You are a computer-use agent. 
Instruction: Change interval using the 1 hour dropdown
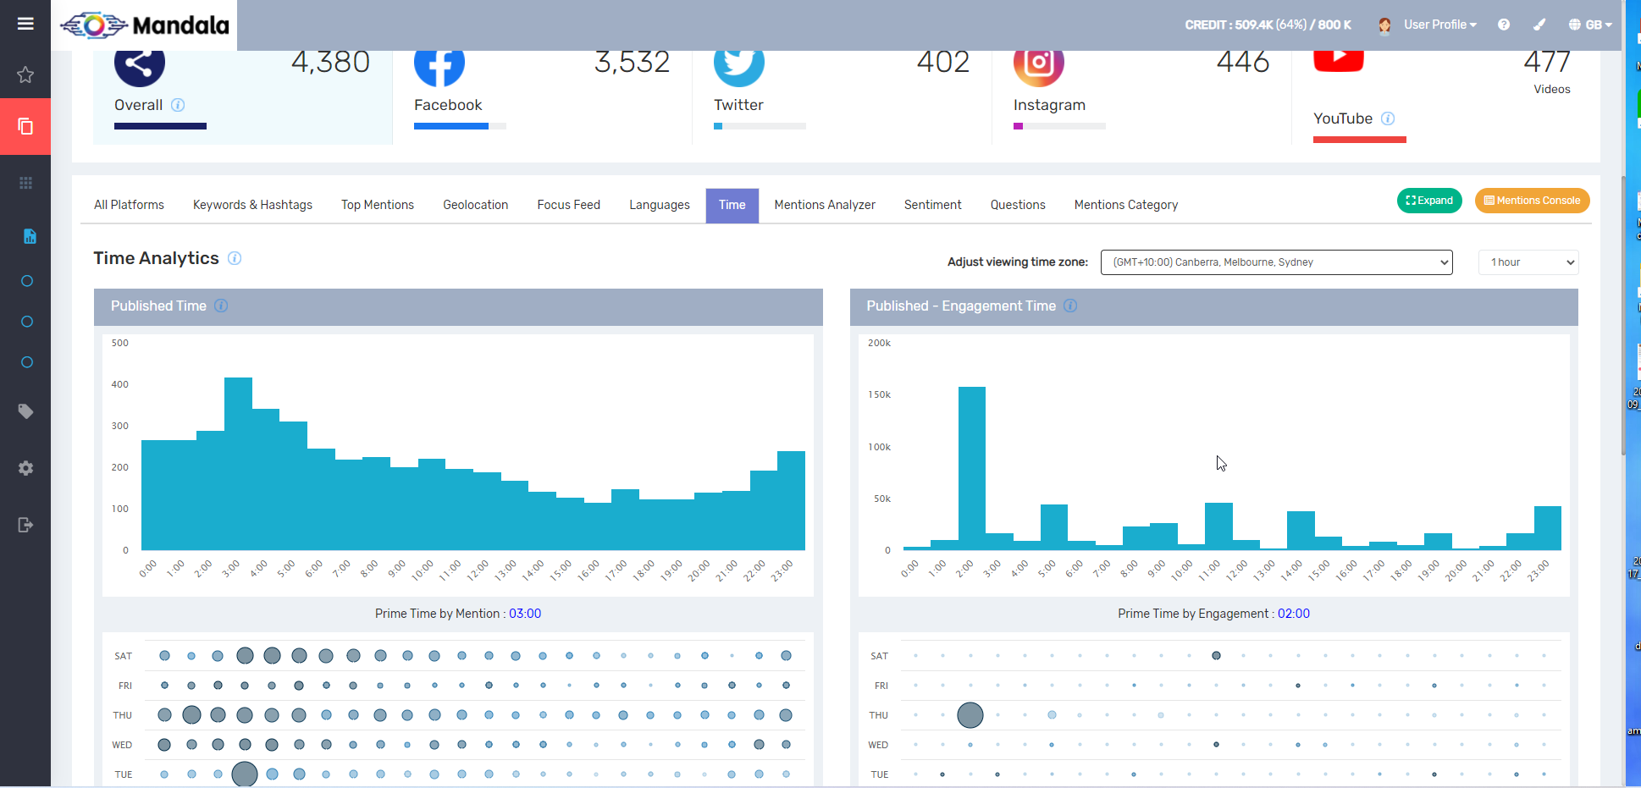[1528, 262]
